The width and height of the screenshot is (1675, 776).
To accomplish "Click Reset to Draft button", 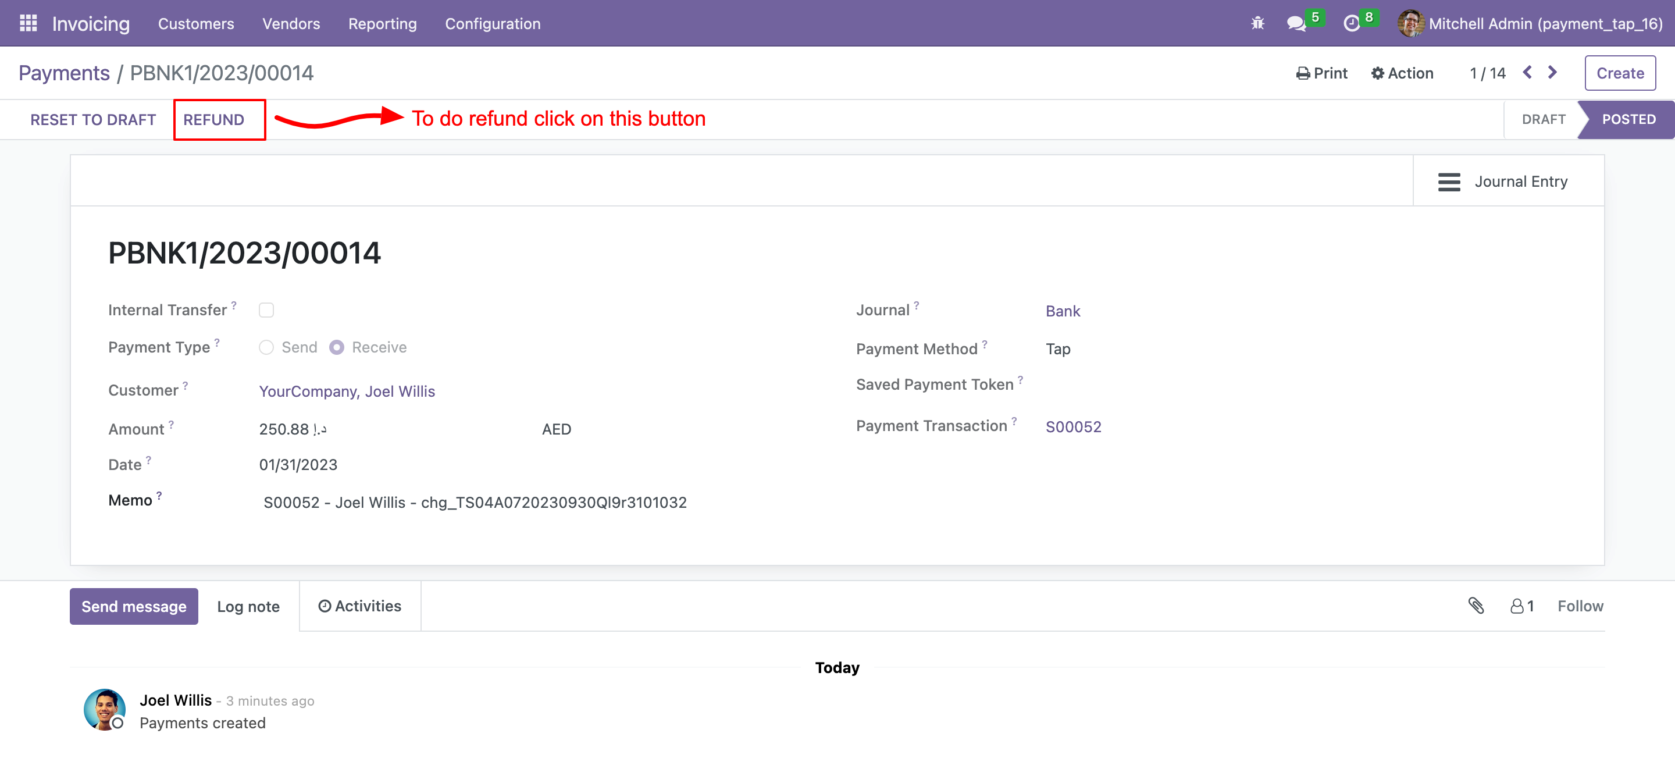I will [93, 119].
